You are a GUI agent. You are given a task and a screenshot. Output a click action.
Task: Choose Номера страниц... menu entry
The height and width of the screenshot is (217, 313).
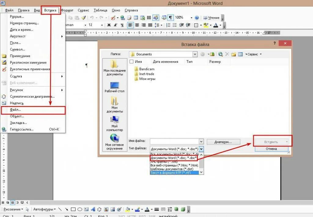click(33, 23)
